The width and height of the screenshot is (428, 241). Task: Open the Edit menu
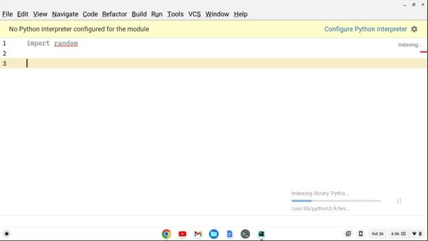click(x=23, y=14)
